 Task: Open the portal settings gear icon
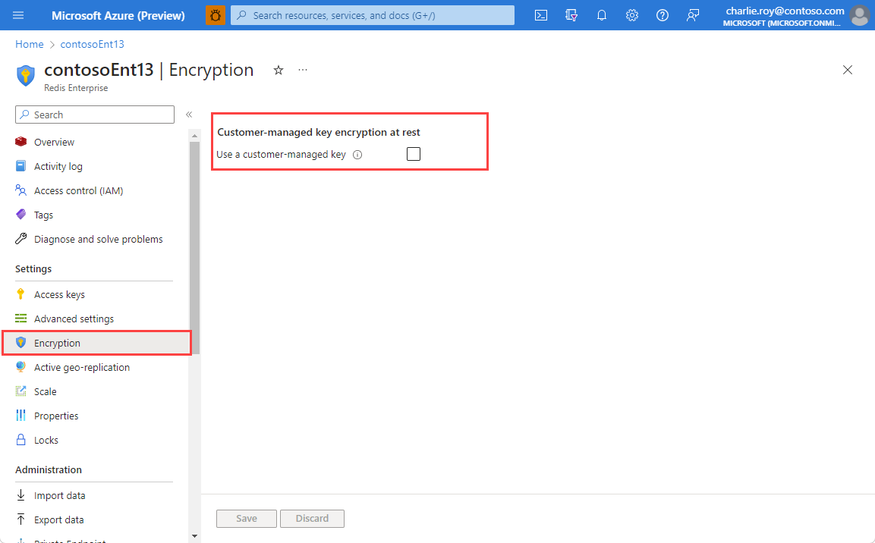click(631, 15)
